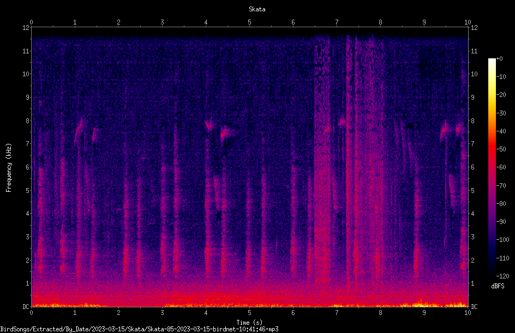Viewport: 515px width, 333px height.
Task: Click the 9 kHz label on left axis
Action: [x=27, y=98]
